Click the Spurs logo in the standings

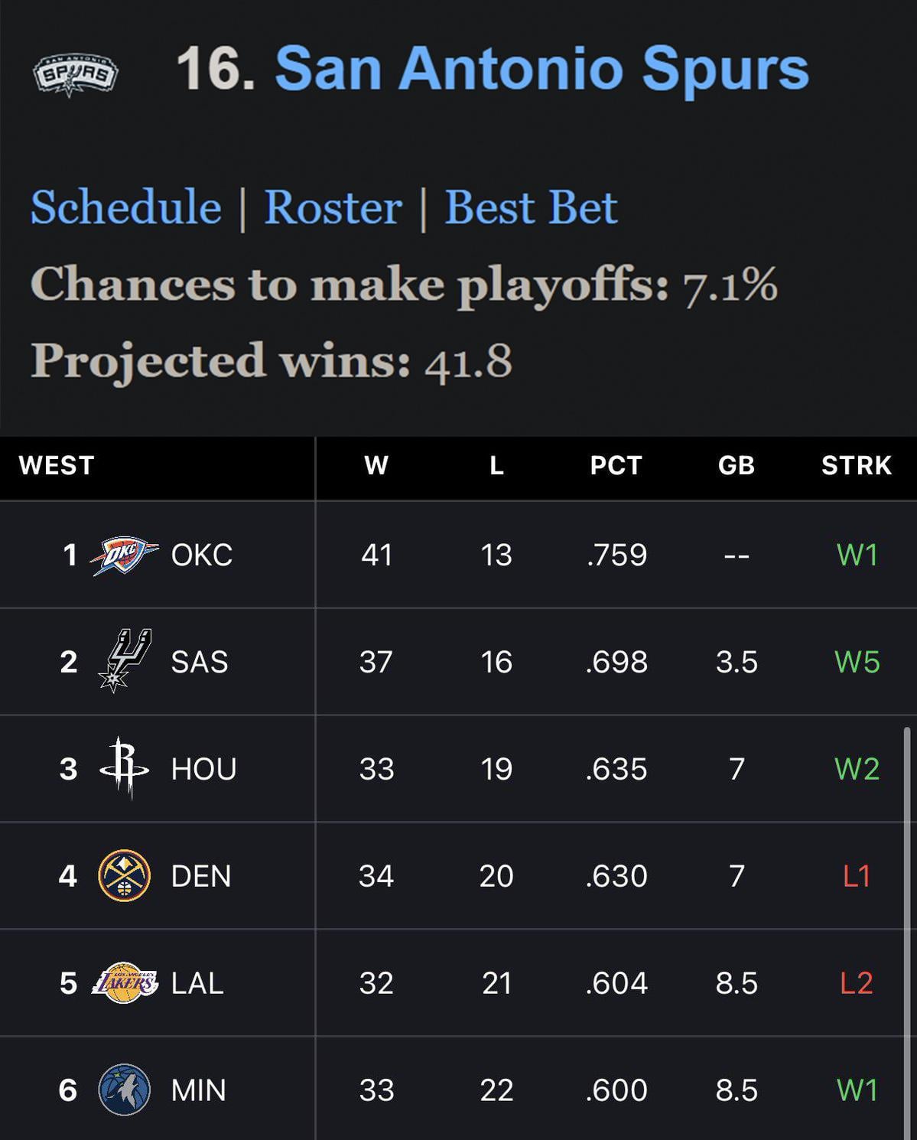point(125,661)
